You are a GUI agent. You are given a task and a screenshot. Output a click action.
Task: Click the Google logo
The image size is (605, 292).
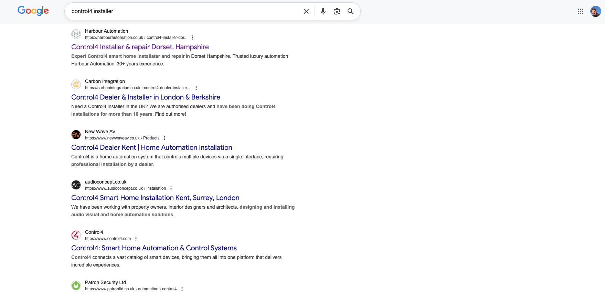33,11
